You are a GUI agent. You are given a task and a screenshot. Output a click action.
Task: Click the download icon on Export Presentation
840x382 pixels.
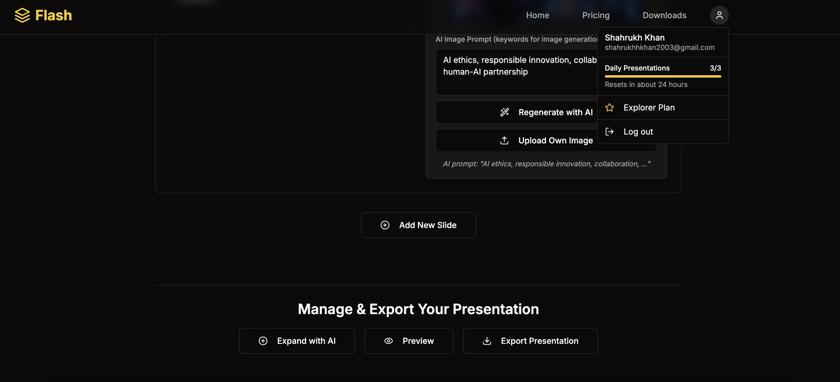[x=487, y=341]
